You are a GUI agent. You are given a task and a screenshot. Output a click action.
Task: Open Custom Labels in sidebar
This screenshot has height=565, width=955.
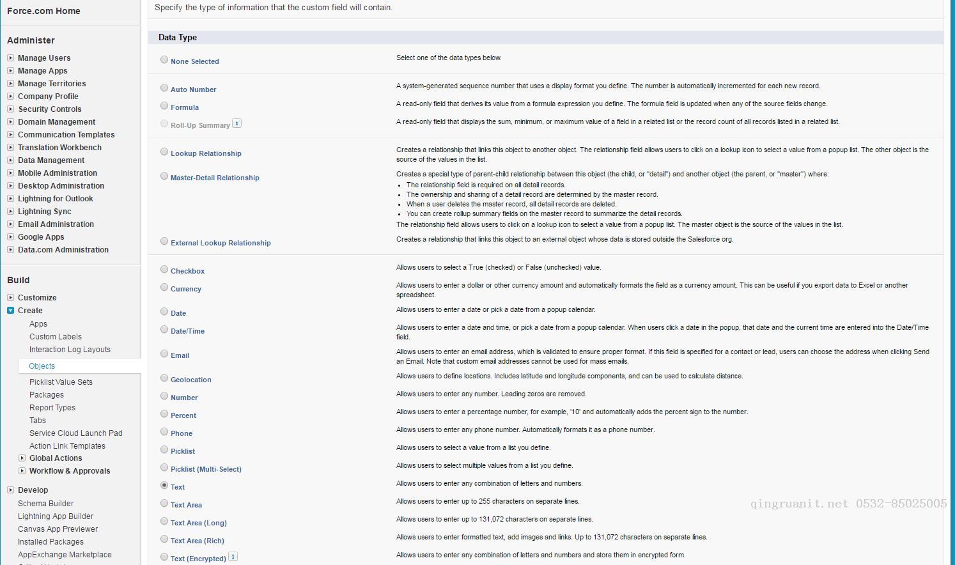pos(56,337)
